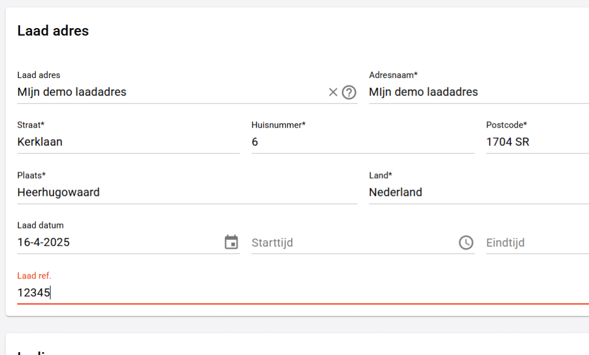Screen dimensions: 589x355
Task: Edit the Adresnaam field
Action: pos(479,92)
